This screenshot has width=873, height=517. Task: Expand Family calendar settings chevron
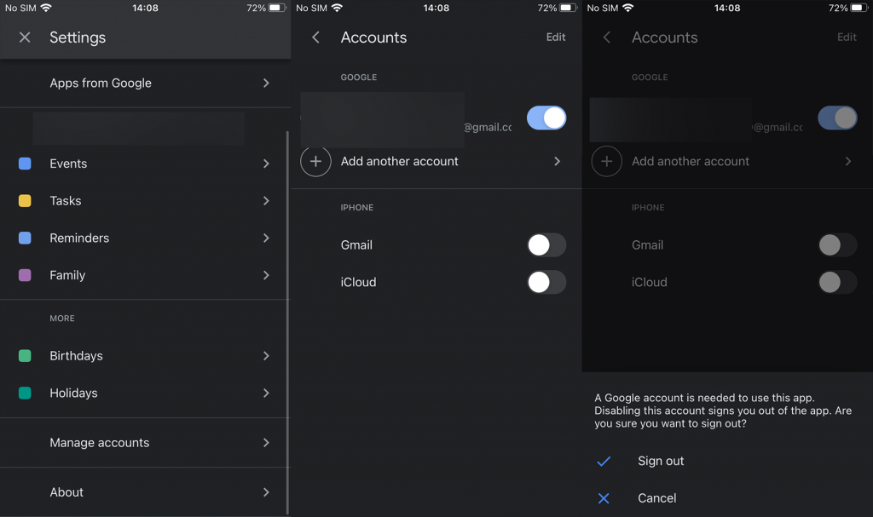coord(266,275)
